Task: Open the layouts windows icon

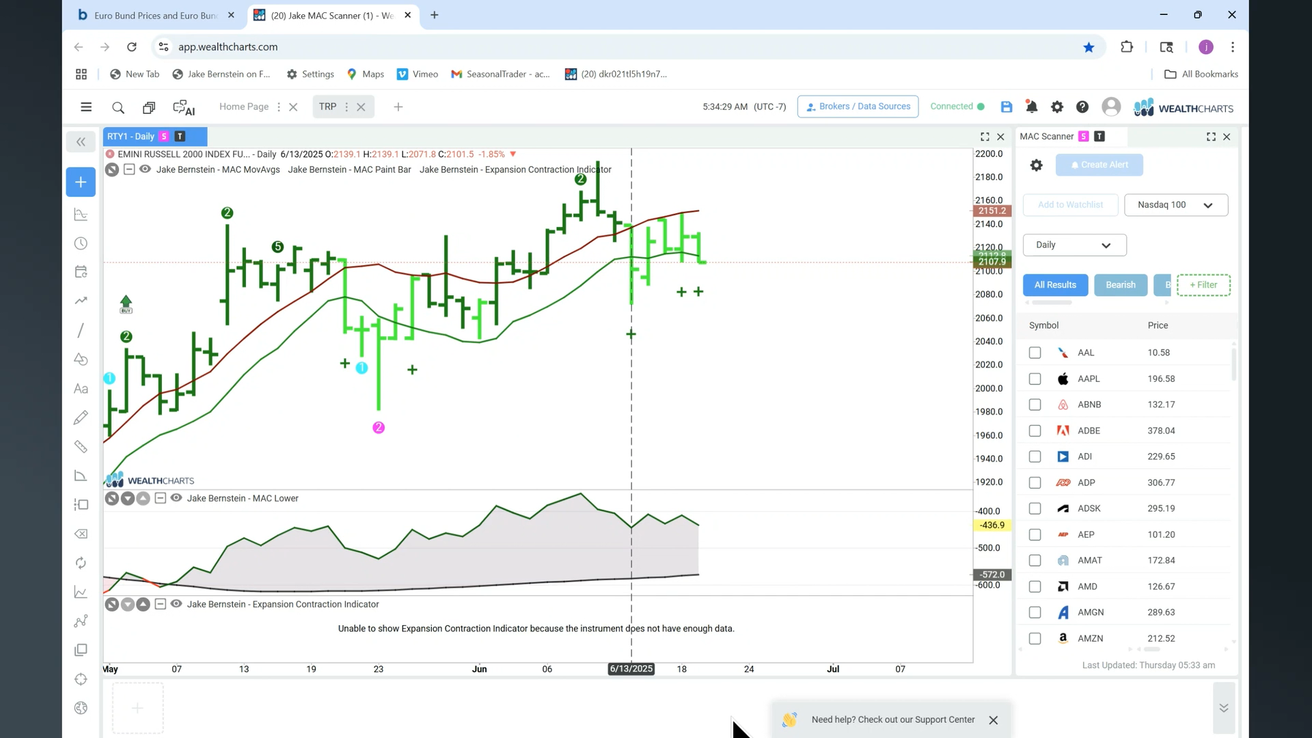Action: 149,107
